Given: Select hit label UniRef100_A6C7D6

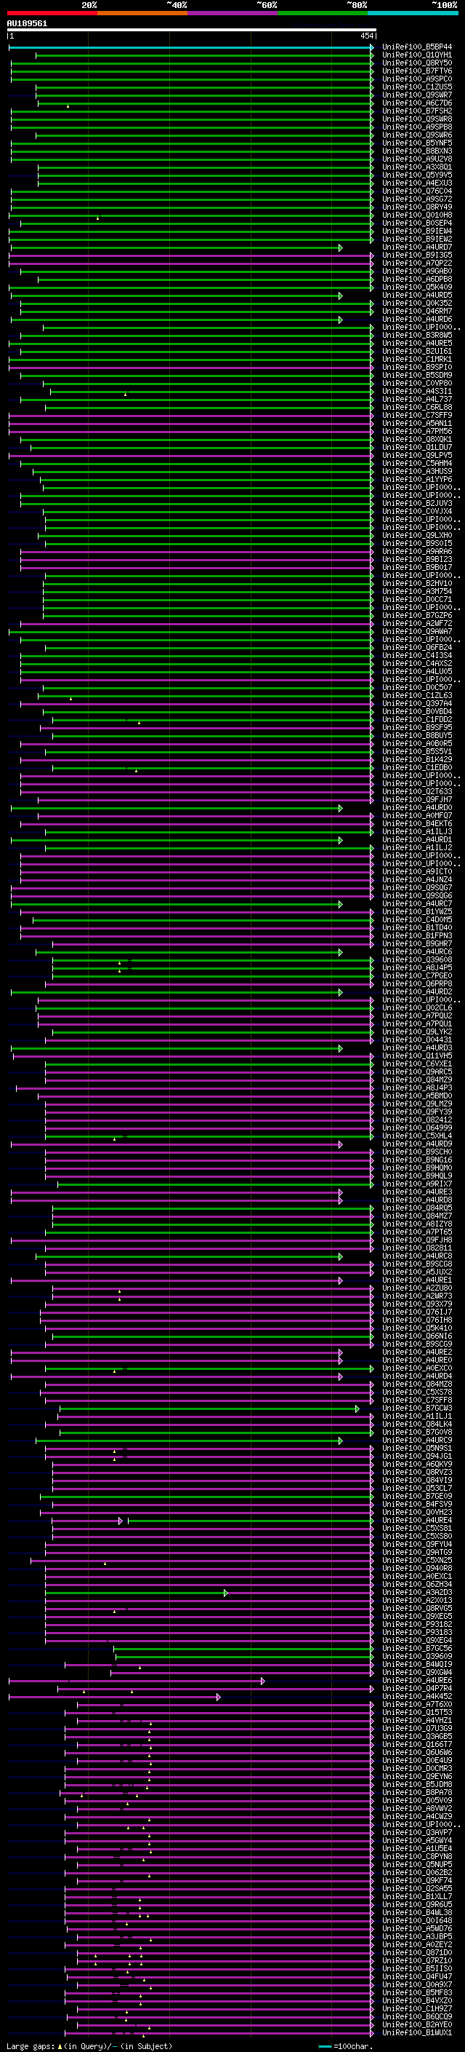Looking at the screenshot, I should tap(416, 103).
